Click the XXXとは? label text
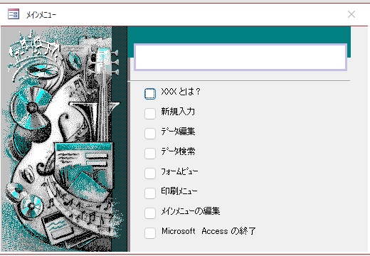The image size is (370, 256). 181,92
